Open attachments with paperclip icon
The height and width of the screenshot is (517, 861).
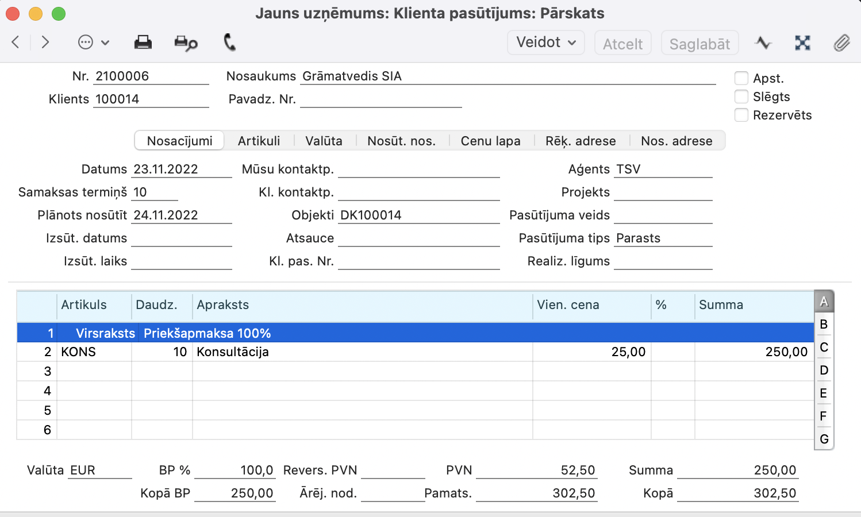[841, 43]
